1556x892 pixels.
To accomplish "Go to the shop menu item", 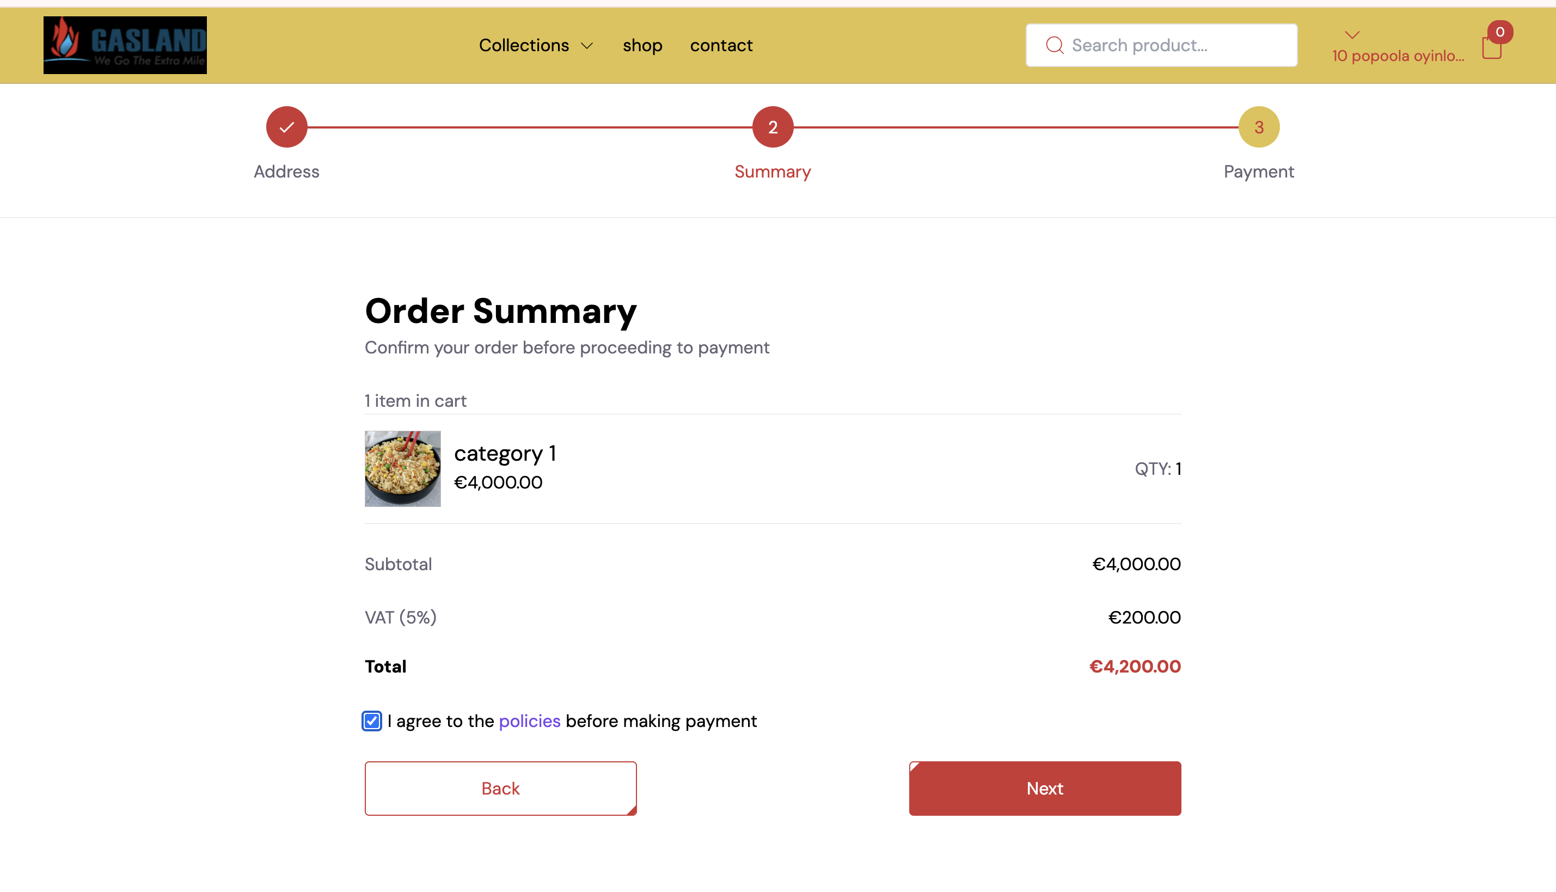I will tap(642, 45).
